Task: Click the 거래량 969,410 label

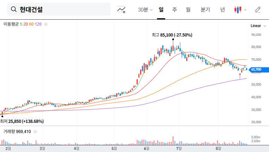Action: [x=17, y=132]
